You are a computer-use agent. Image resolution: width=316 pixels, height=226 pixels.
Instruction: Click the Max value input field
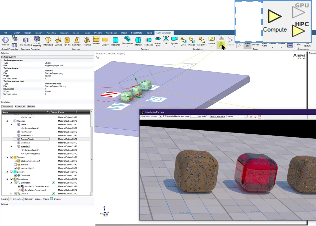point(196,116)
